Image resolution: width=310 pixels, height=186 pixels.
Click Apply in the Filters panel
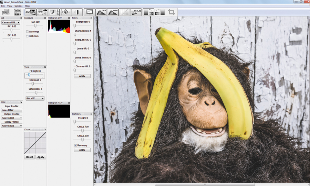[x=82, y=76]
